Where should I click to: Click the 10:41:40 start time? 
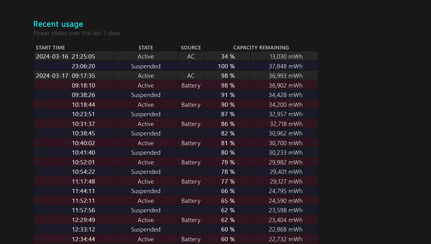[x=84, y=152]
